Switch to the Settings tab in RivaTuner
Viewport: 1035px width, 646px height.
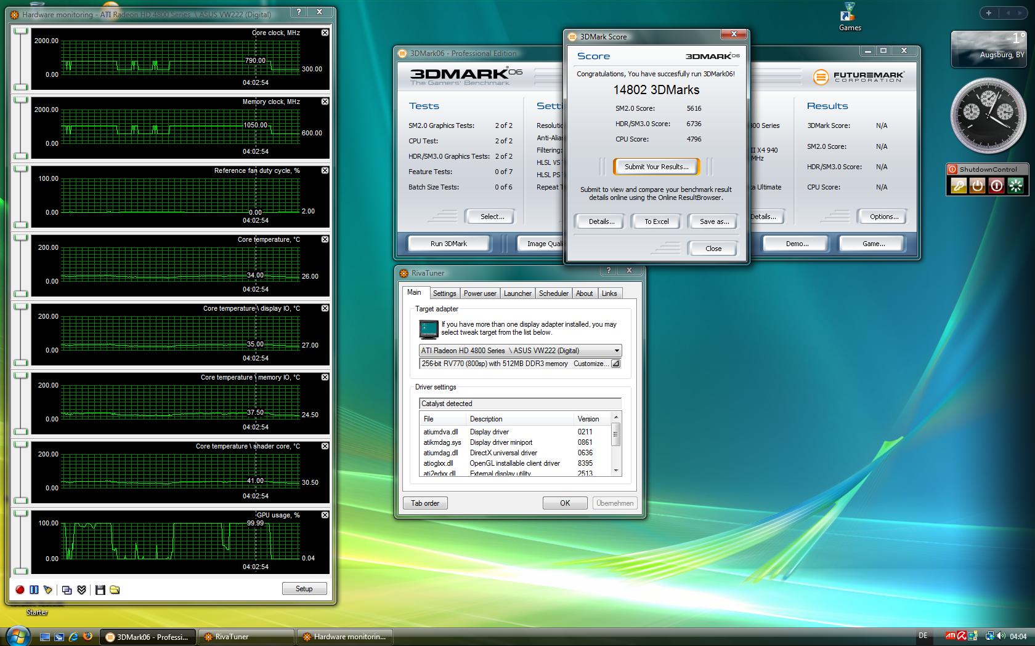(x=444, y=293)
